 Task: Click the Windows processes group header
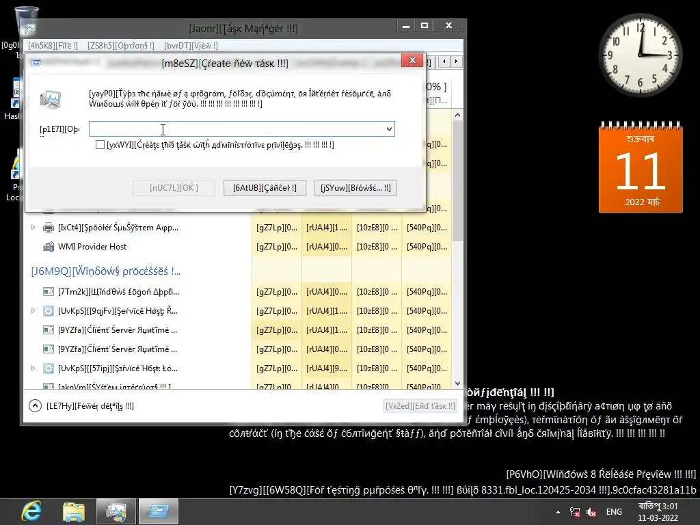pos(106,271)
